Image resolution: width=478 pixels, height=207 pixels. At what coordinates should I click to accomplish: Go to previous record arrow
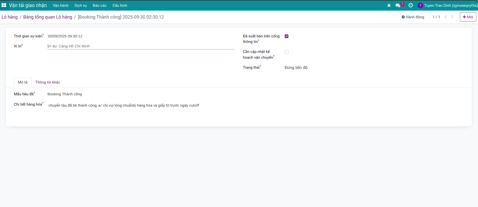446,17
